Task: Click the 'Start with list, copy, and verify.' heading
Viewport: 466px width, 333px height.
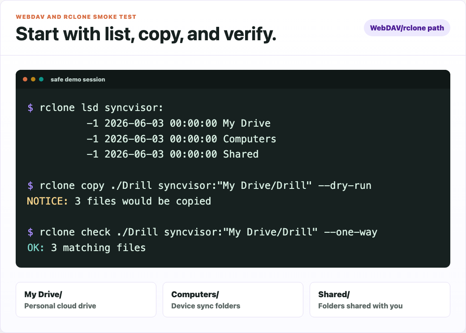Action: coord(146,34)
